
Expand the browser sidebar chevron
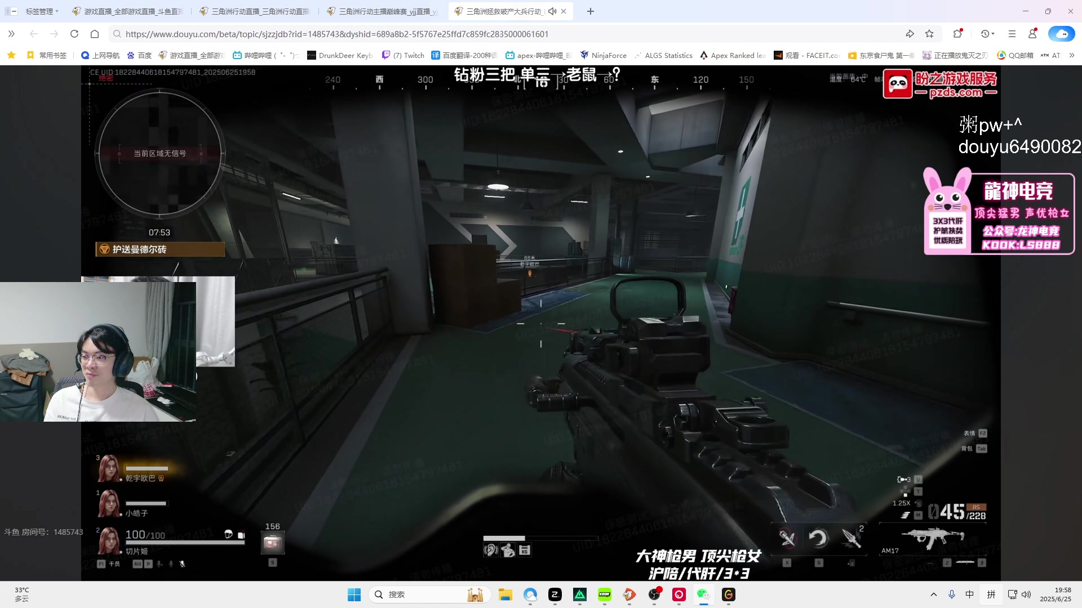[x=11, y=34]
